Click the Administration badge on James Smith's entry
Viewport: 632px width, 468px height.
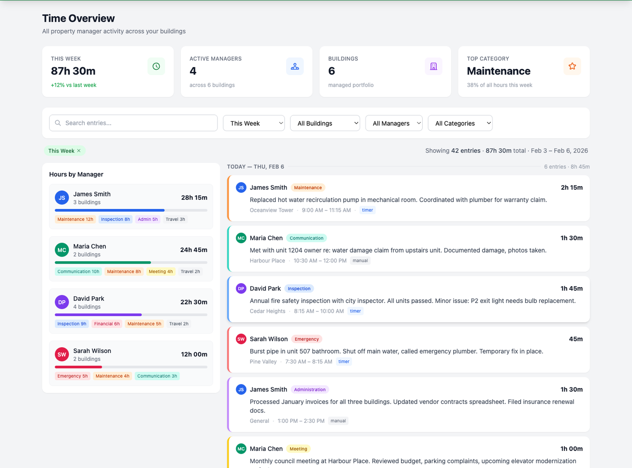pyautogui.click(x=310, y=390)
